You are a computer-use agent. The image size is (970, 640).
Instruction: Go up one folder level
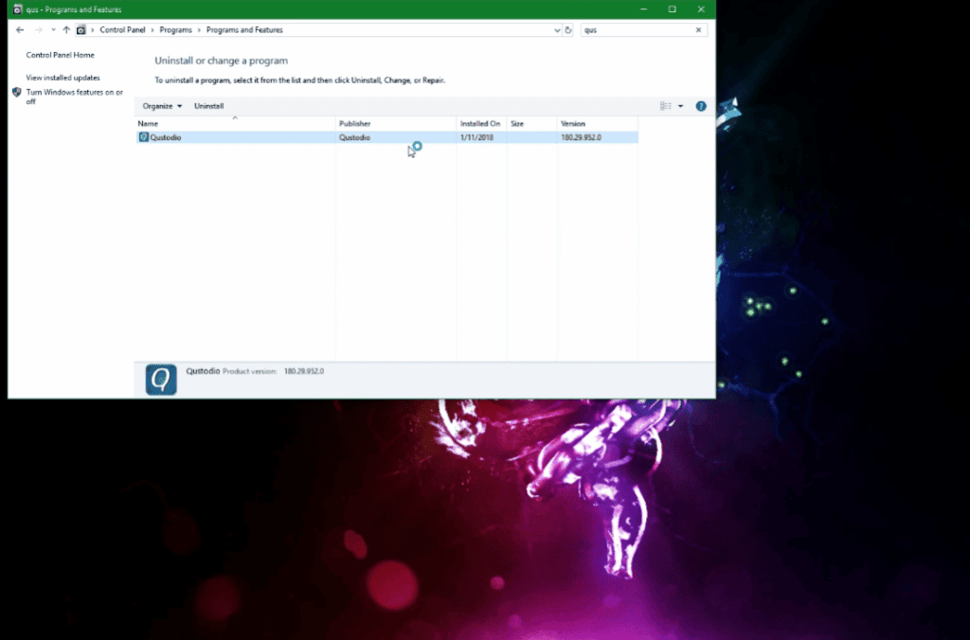(64, 29)
